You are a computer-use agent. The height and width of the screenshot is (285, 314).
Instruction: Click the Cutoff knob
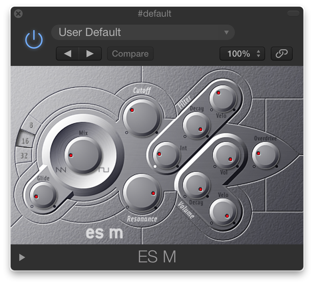click(142, 118)
